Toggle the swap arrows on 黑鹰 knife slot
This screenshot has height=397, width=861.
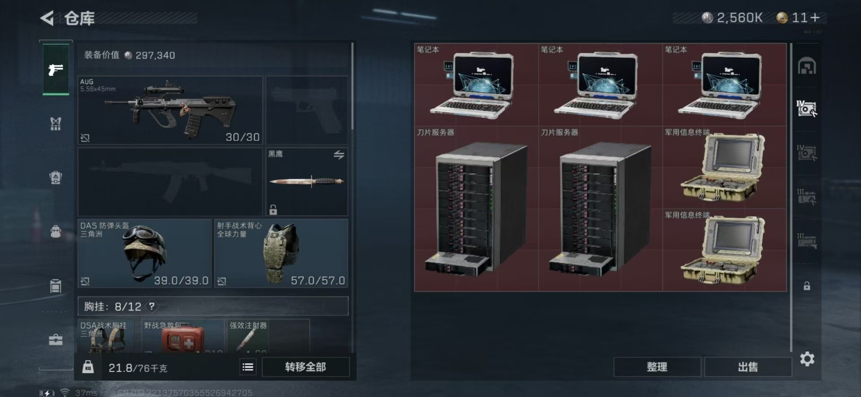(339, 155)
